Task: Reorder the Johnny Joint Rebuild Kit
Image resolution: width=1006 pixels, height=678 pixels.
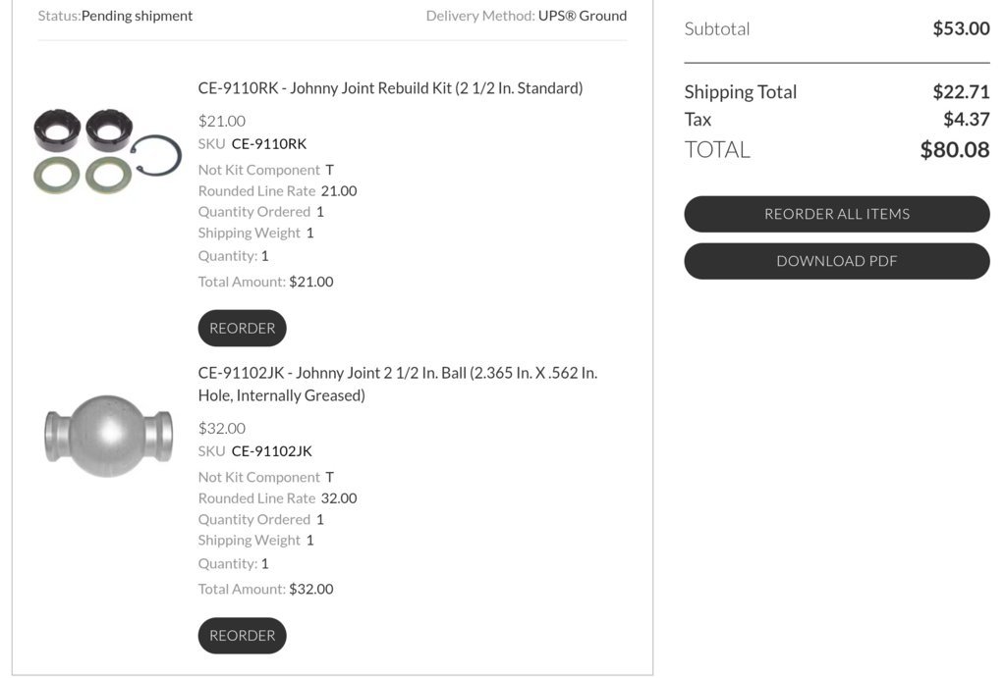Action: (242, 328)
